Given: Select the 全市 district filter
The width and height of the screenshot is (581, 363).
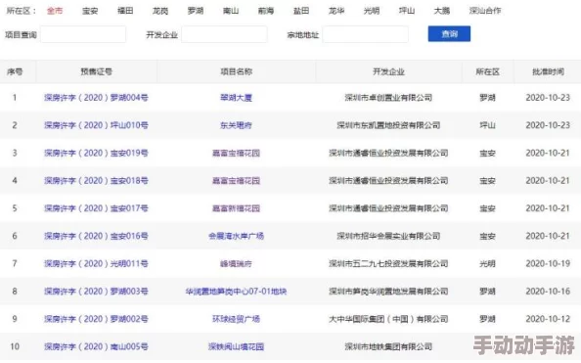Looking at the screenshot, I should pyautogui.click(x=55, y=11).
